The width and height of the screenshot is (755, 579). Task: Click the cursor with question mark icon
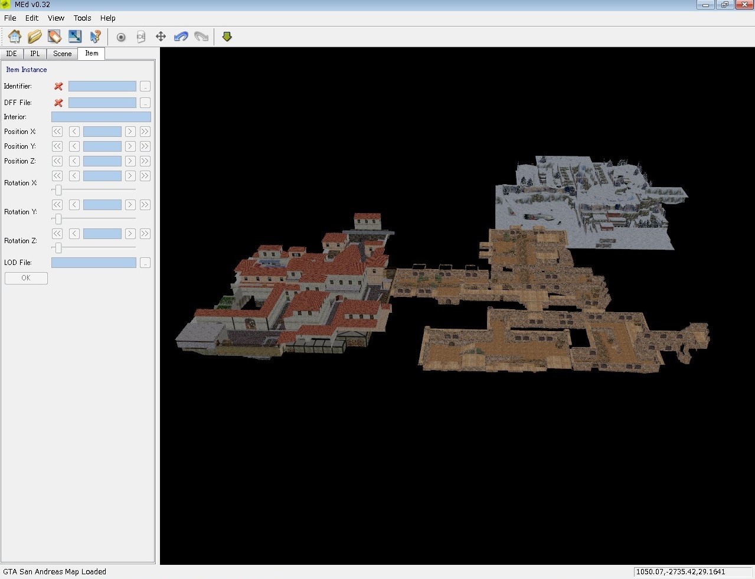[x=95, y=37]
